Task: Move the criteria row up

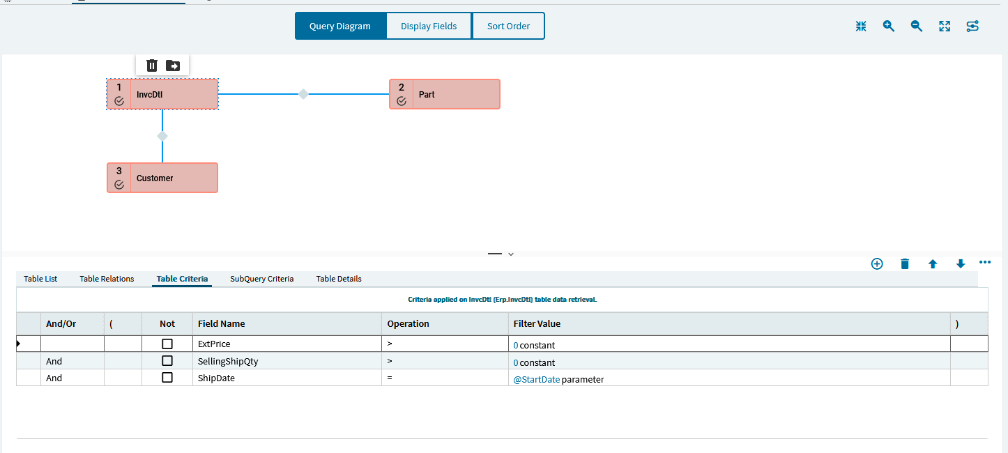Action: coord(933,263)
